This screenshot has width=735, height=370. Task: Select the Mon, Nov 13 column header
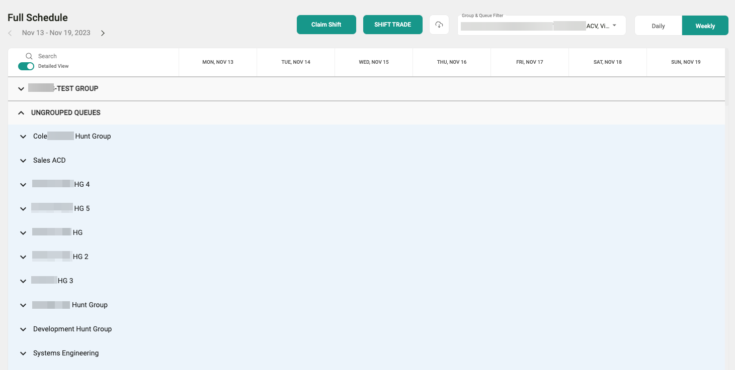click(x=218, y=62)
